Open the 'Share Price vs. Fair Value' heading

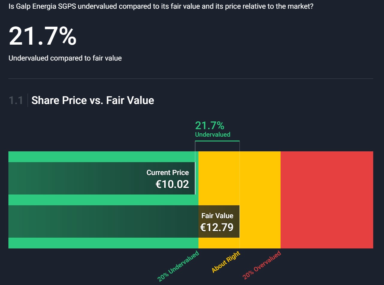93,100
